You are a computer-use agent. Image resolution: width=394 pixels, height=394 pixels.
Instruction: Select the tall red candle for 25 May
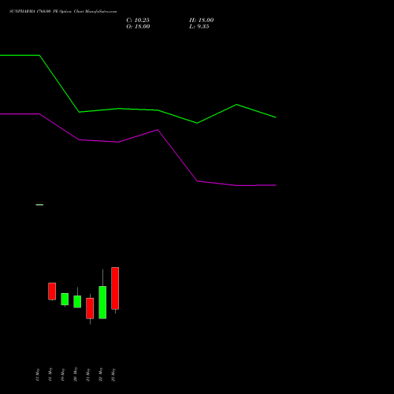(115, 288)
